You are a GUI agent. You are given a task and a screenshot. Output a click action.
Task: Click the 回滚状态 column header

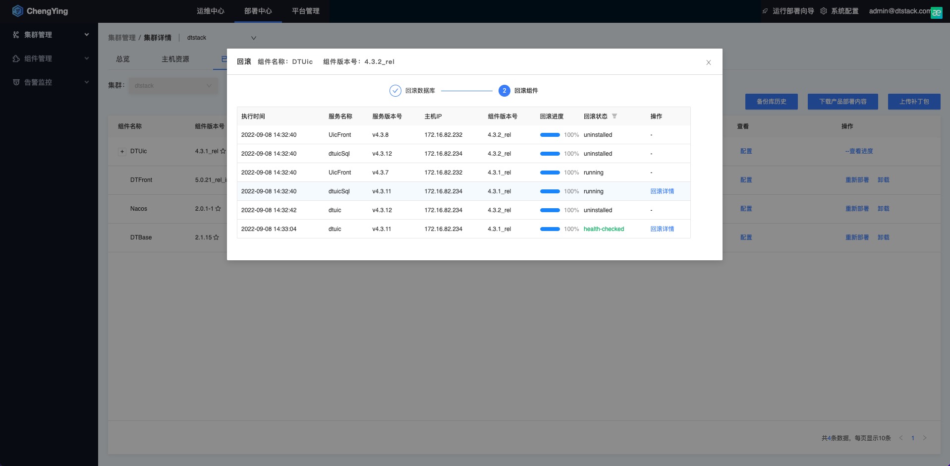(x=596, y=116)
